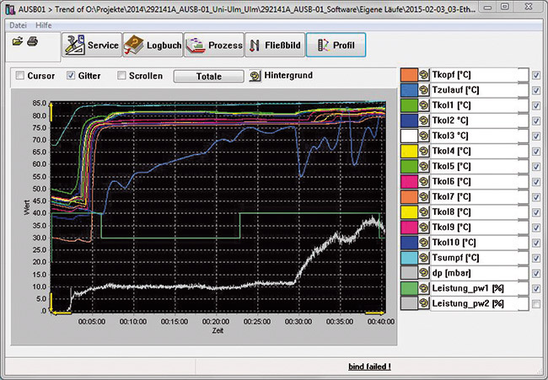Click left yellow time-axis scroll arrow
Image resolution: width=548 pixels, height=380 pixels.
[x=62, y=313]
